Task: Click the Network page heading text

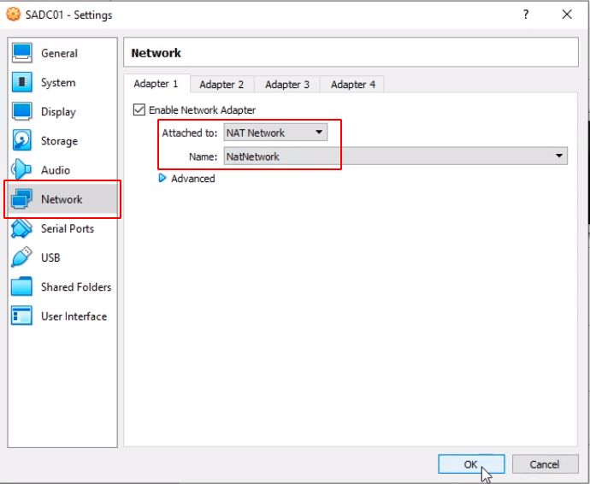Action: pyautogui.click(x=156, y=53)
